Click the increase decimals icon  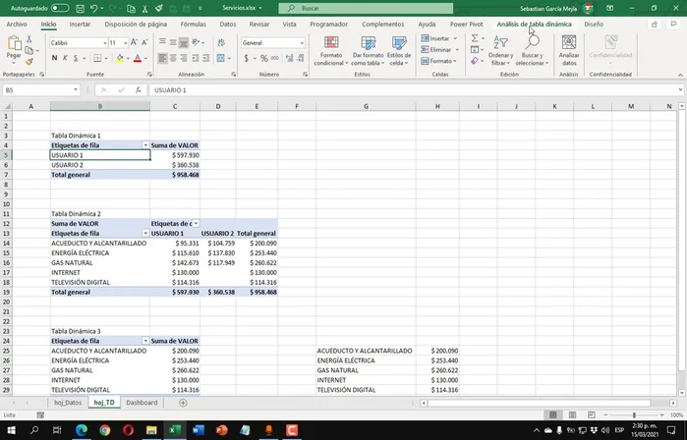289,58
